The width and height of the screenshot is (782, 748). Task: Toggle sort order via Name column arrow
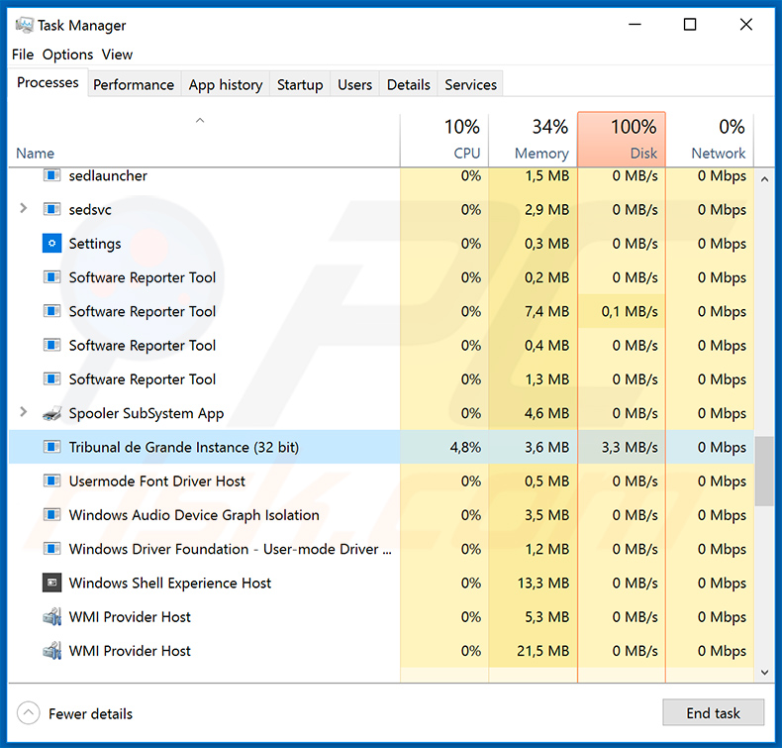200,120
